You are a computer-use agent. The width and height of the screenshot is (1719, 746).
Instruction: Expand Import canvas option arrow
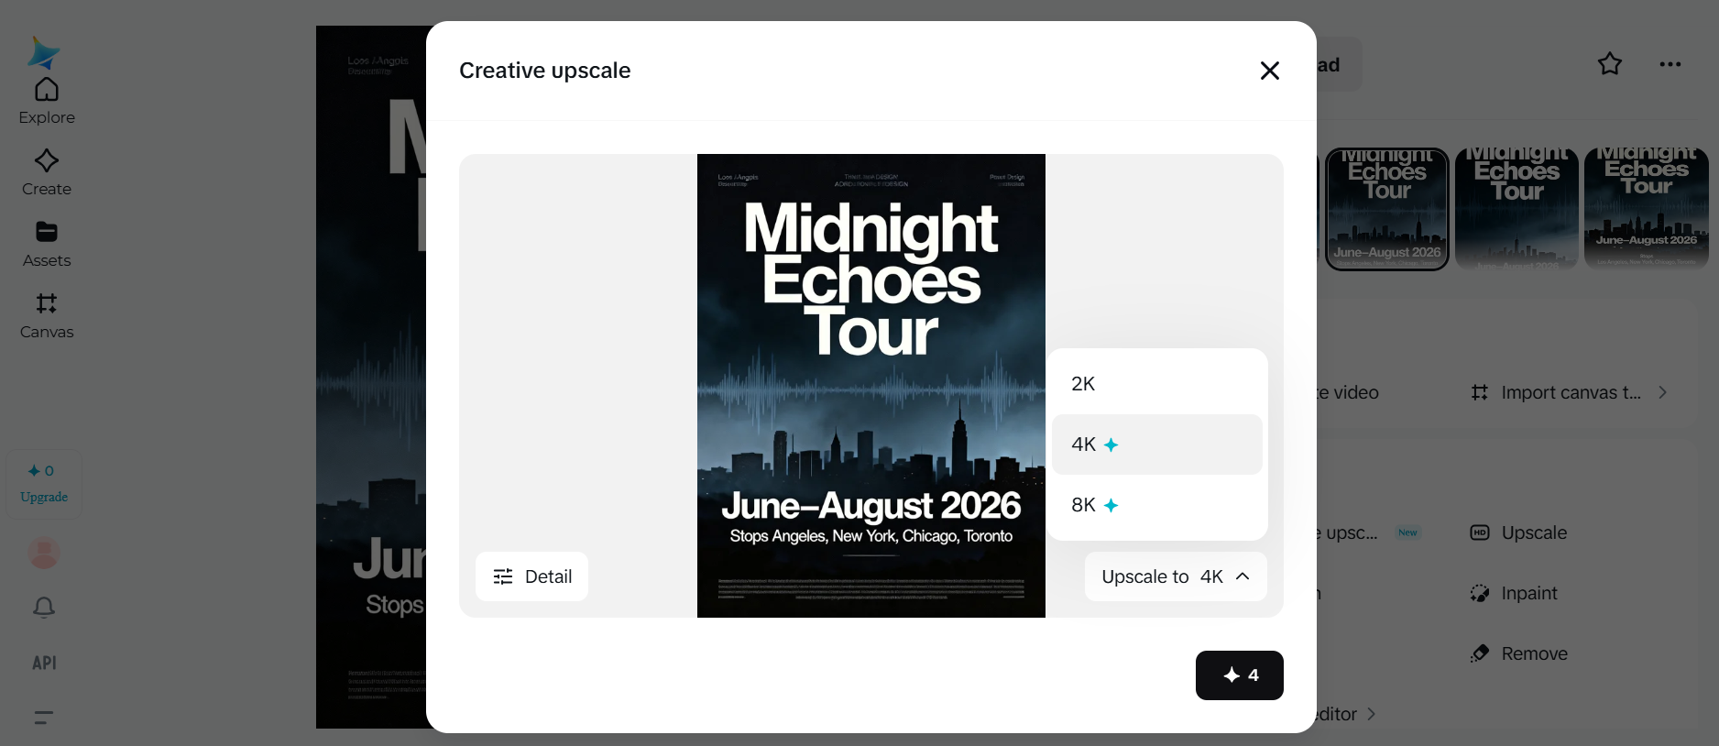pos(1662,392)
